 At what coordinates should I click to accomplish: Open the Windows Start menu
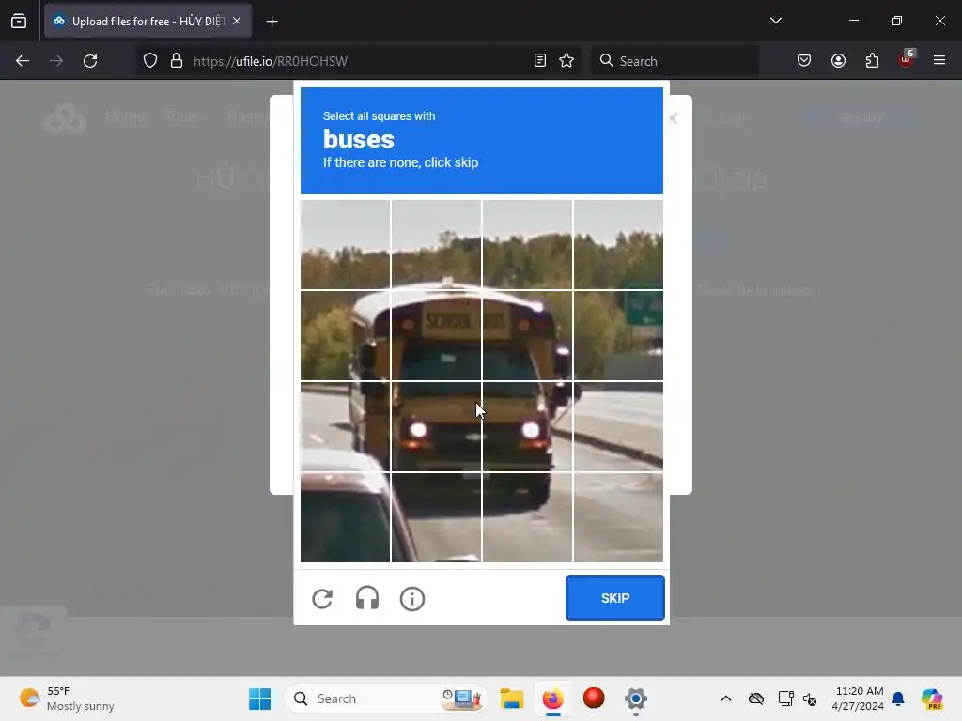(259, 698)
